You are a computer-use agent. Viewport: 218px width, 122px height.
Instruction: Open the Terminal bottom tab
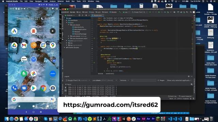point(69,96)
